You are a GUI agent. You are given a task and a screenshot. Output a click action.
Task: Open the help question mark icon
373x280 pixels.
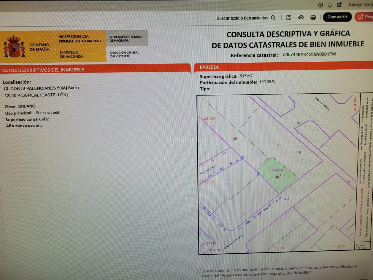321,5
